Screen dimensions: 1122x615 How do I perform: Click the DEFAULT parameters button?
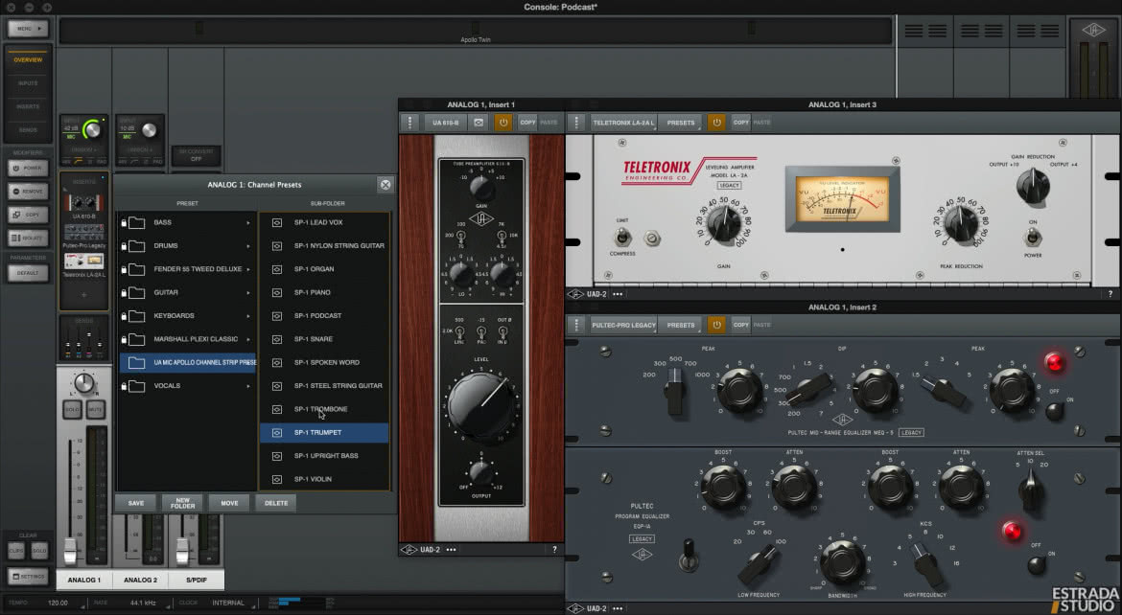click(28, 272)
